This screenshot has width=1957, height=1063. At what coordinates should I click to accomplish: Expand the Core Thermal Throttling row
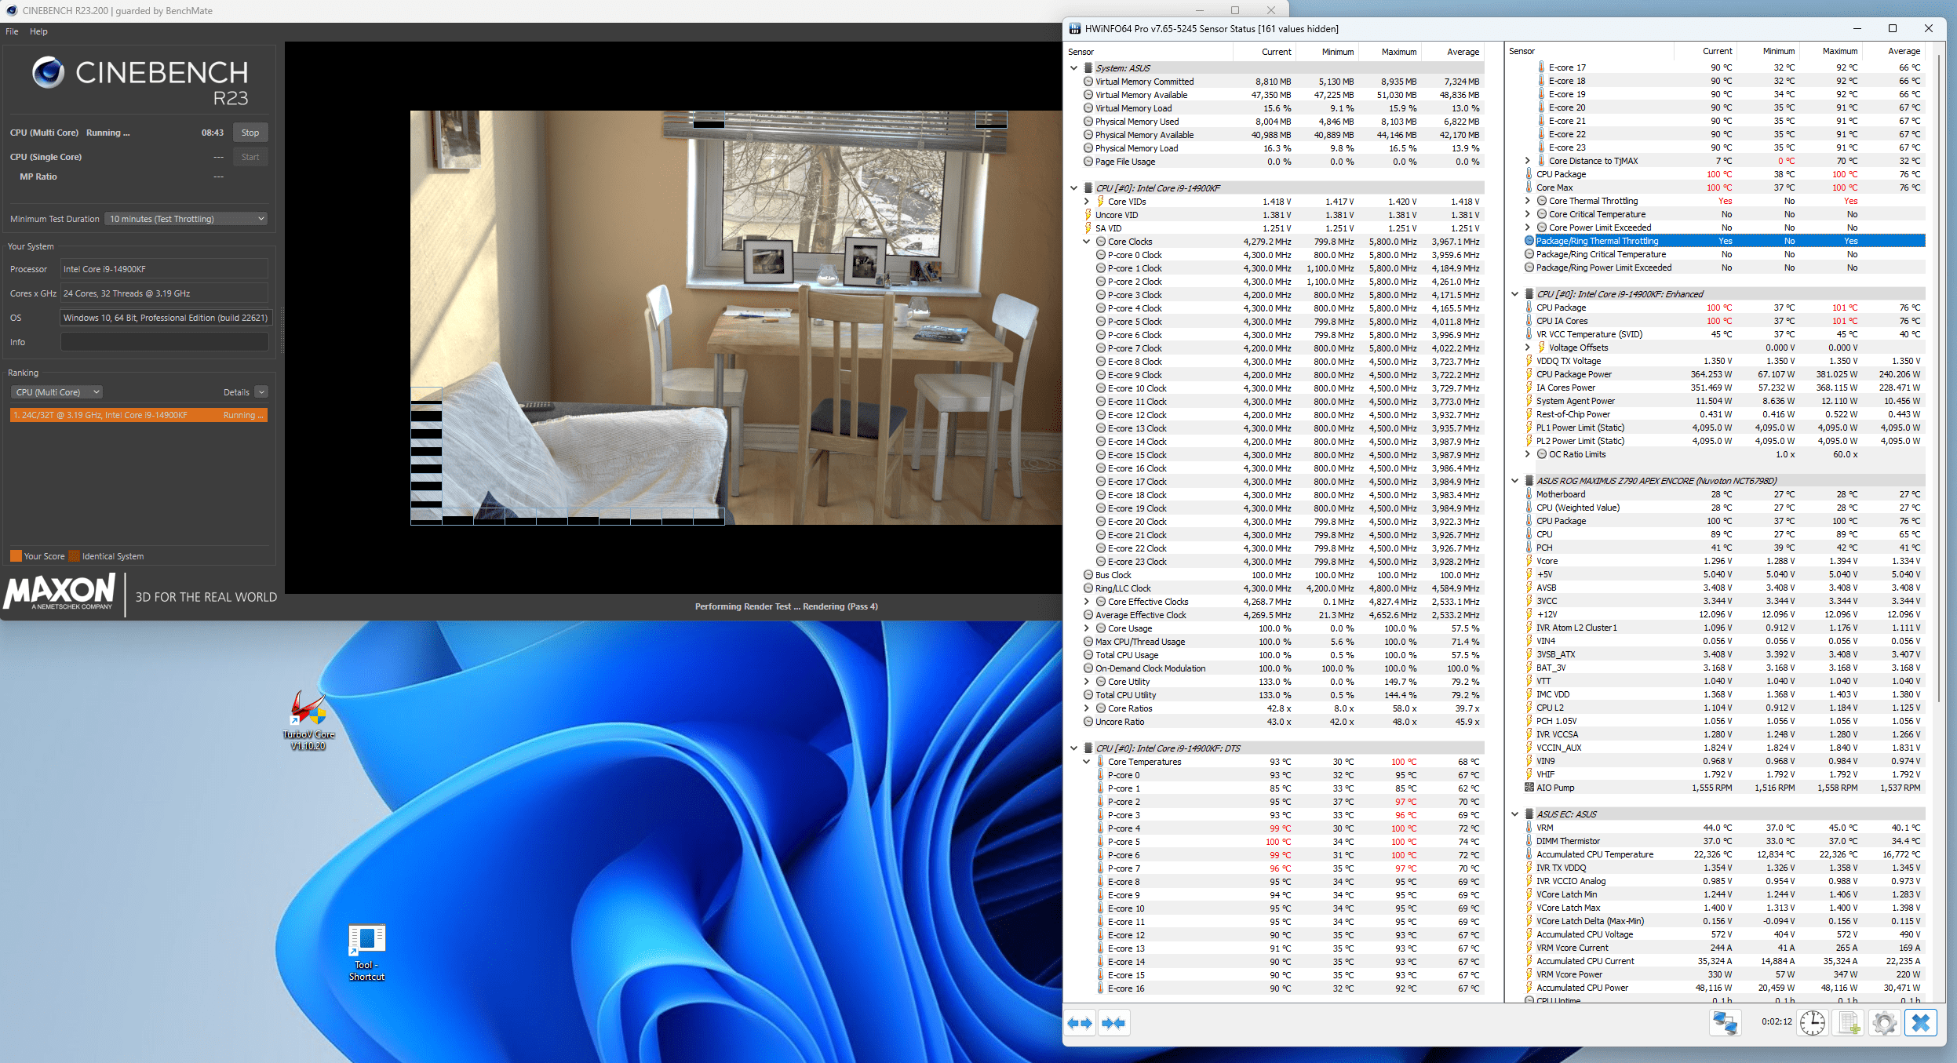tap(1528, 201)
